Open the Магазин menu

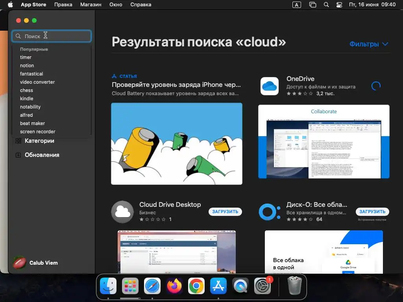coord(91,5)
